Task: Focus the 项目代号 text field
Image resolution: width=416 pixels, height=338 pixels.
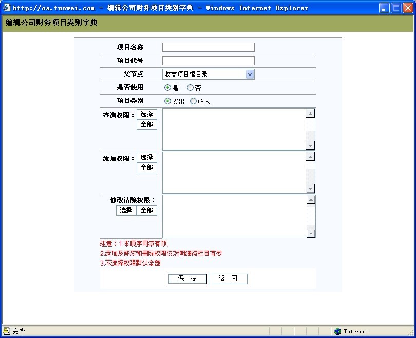Action: 208,61
